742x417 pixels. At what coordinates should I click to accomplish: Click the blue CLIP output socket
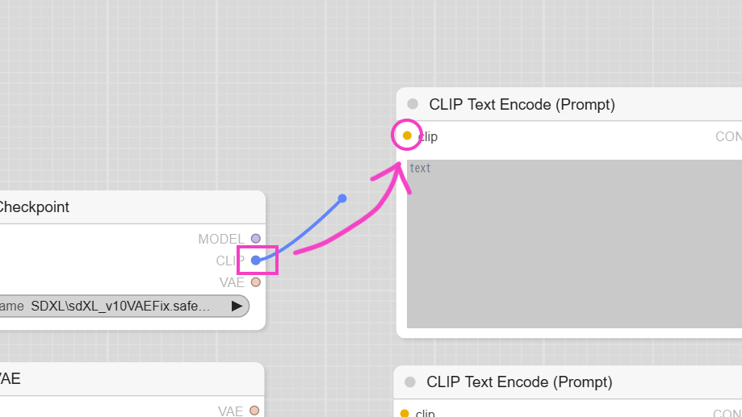pos(255,260)
